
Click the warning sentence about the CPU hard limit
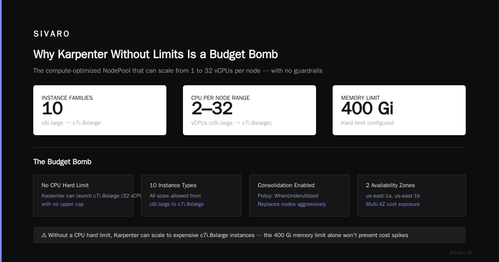pos(228,235)
